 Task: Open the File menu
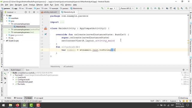[2, 5]
